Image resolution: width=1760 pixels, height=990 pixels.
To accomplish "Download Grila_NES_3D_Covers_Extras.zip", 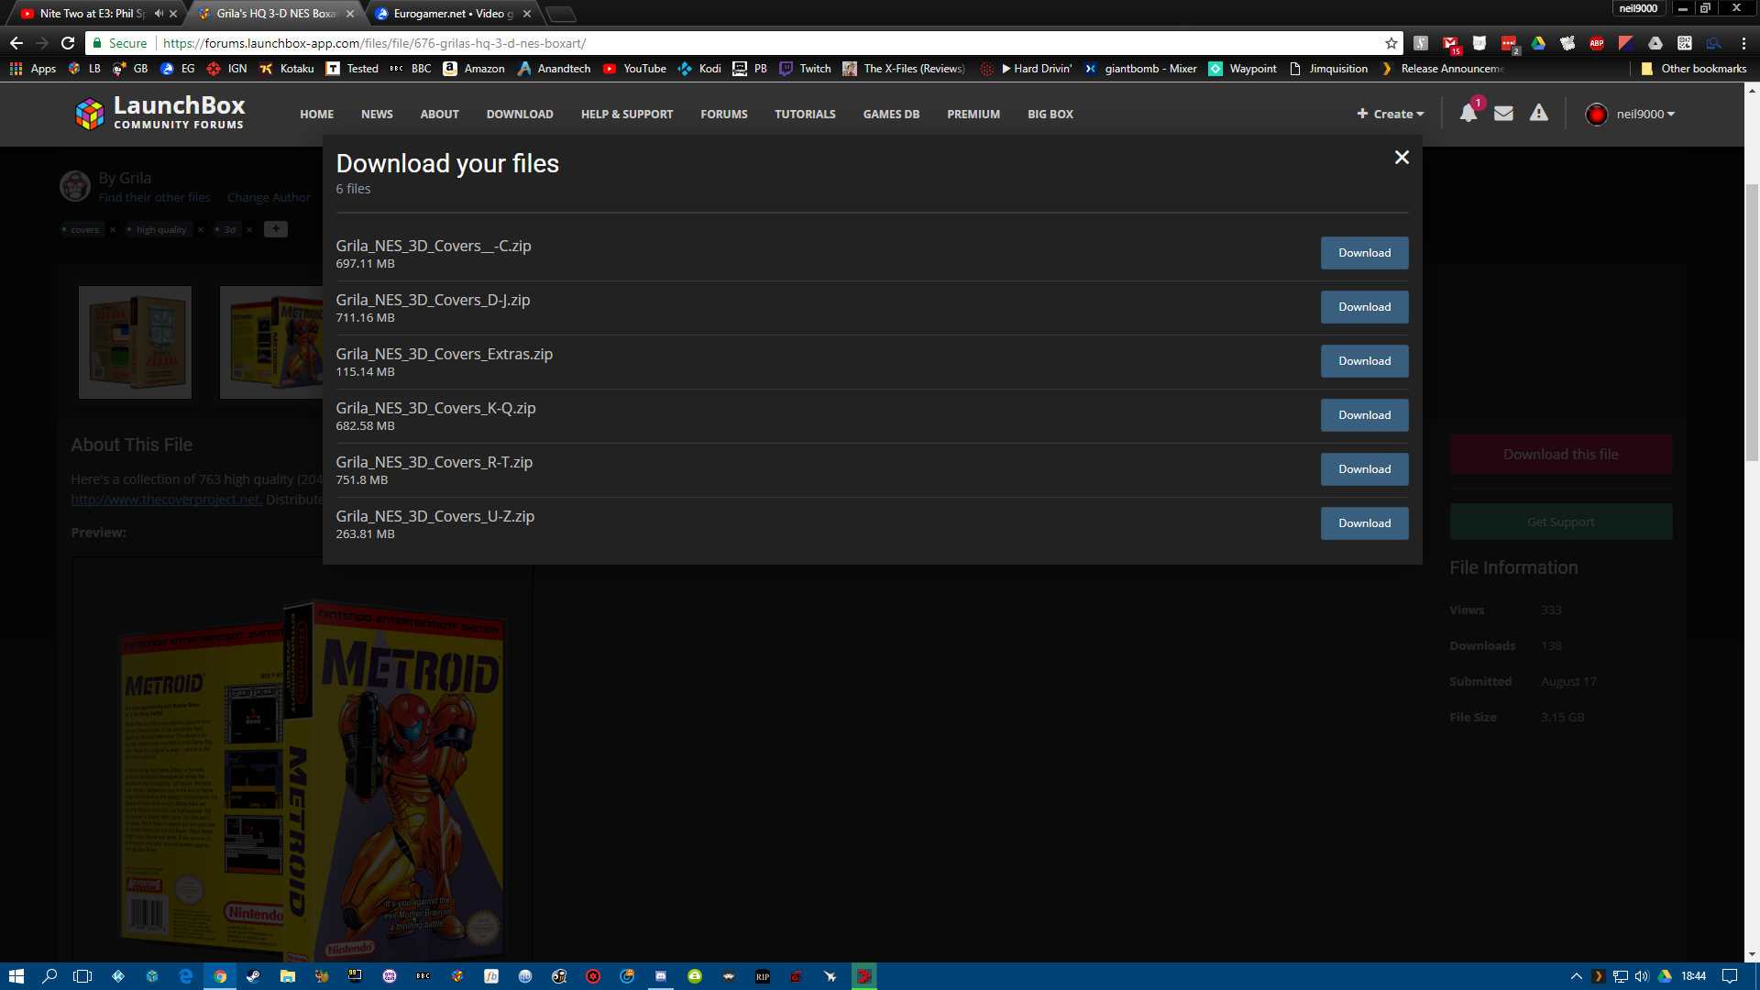I will (1364, 361).
